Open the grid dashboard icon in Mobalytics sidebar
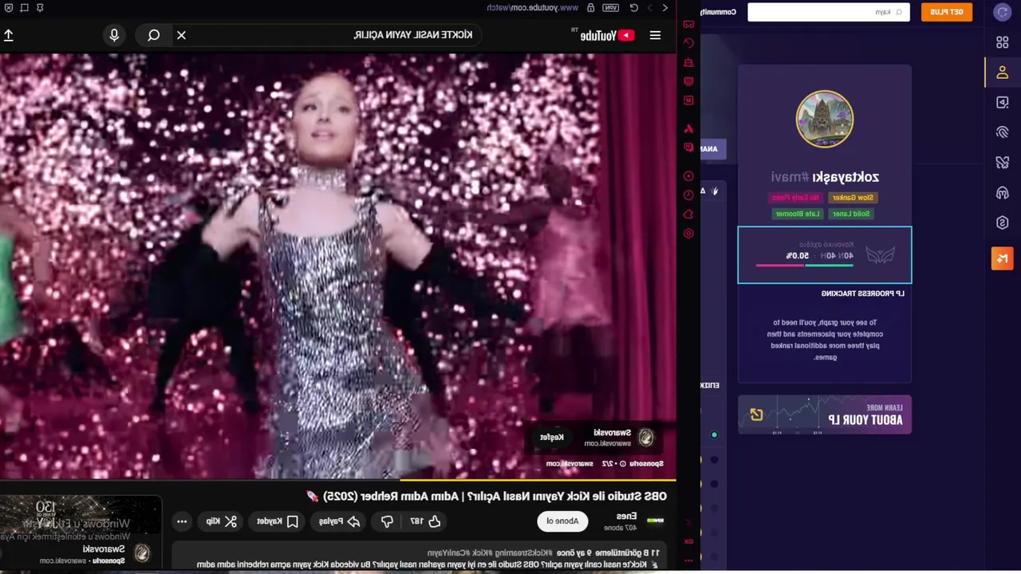This screenshot has width=1021, height=574. pyautogui.click(x=1003, y=42)
